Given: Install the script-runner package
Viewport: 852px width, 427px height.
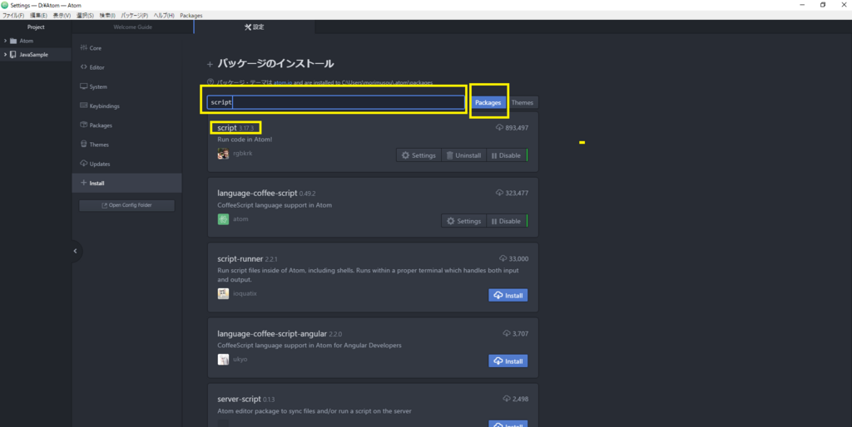Looking at the screenshot, I should pos(508,295).
